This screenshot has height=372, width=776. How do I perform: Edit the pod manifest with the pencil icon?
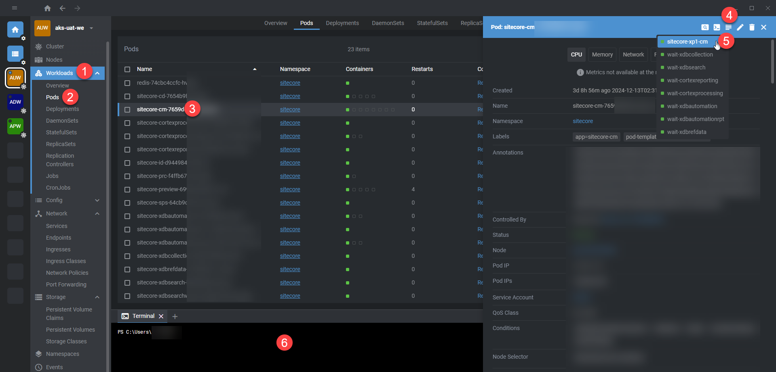[x=740, y=27]
